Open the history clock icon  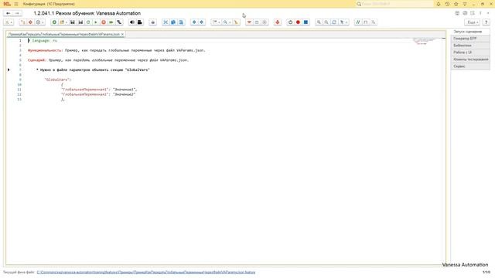[x=447, y=4]
